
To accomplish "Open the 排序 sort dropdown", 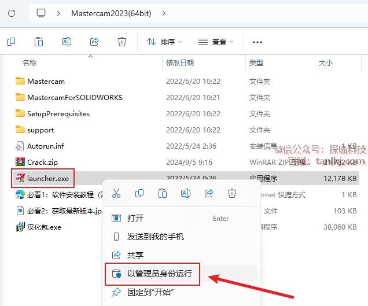I will coord(164,42).
